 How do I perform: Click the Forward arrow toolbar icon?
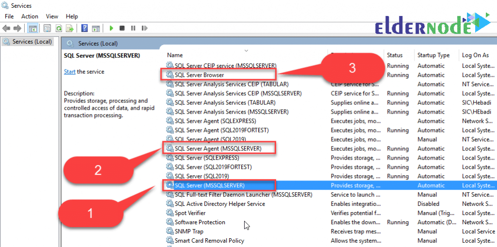(x=17, y=28)
